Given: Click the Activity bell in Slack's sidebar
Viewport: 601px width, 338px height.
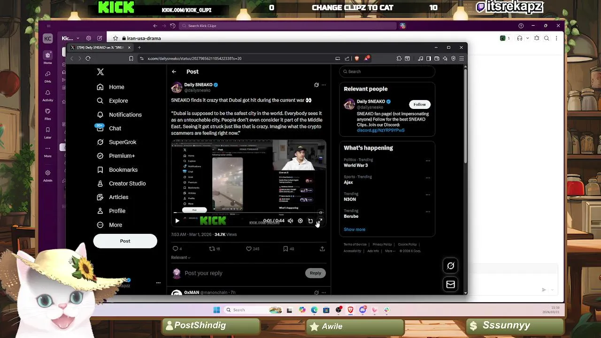Looking at the screenshot, I should (48, 95).
